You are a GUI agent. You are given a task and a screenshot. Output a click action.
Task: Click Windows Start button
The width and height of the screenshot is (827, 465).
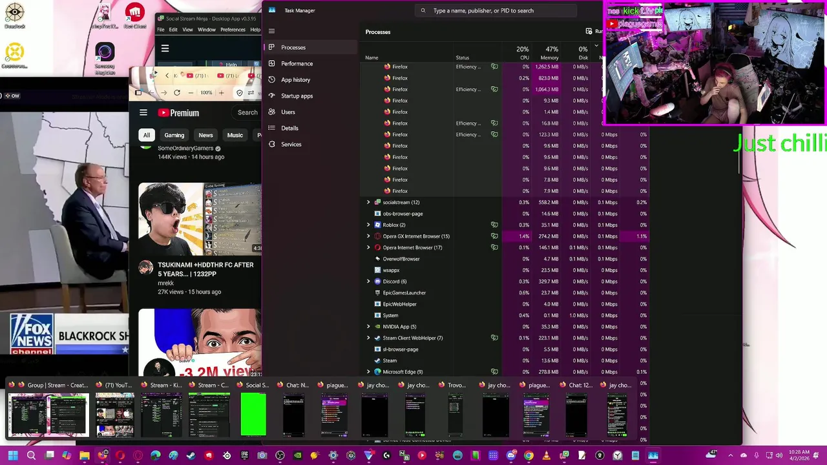coord(13,455)
